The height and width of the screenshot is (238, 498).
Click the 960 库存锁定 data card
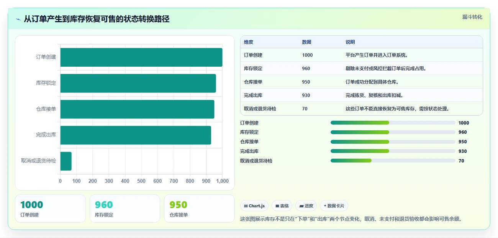point(124,208)
